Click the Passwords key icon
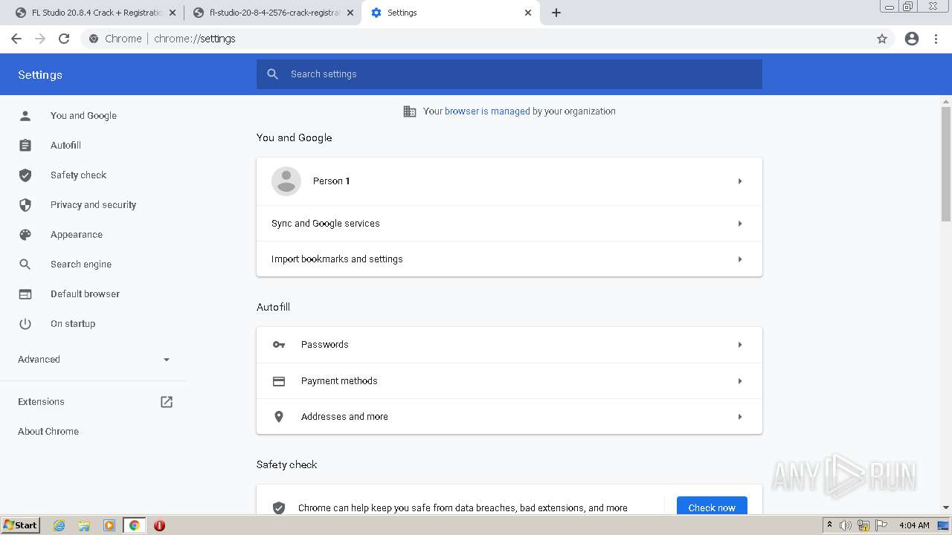 click(x=279, y=345)
